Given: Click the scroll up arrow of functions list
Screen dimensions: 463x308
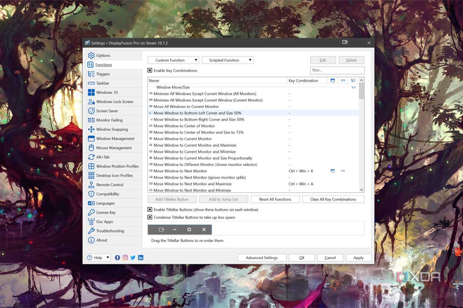Looking at the screenshot, I should [x=361, y=80].
